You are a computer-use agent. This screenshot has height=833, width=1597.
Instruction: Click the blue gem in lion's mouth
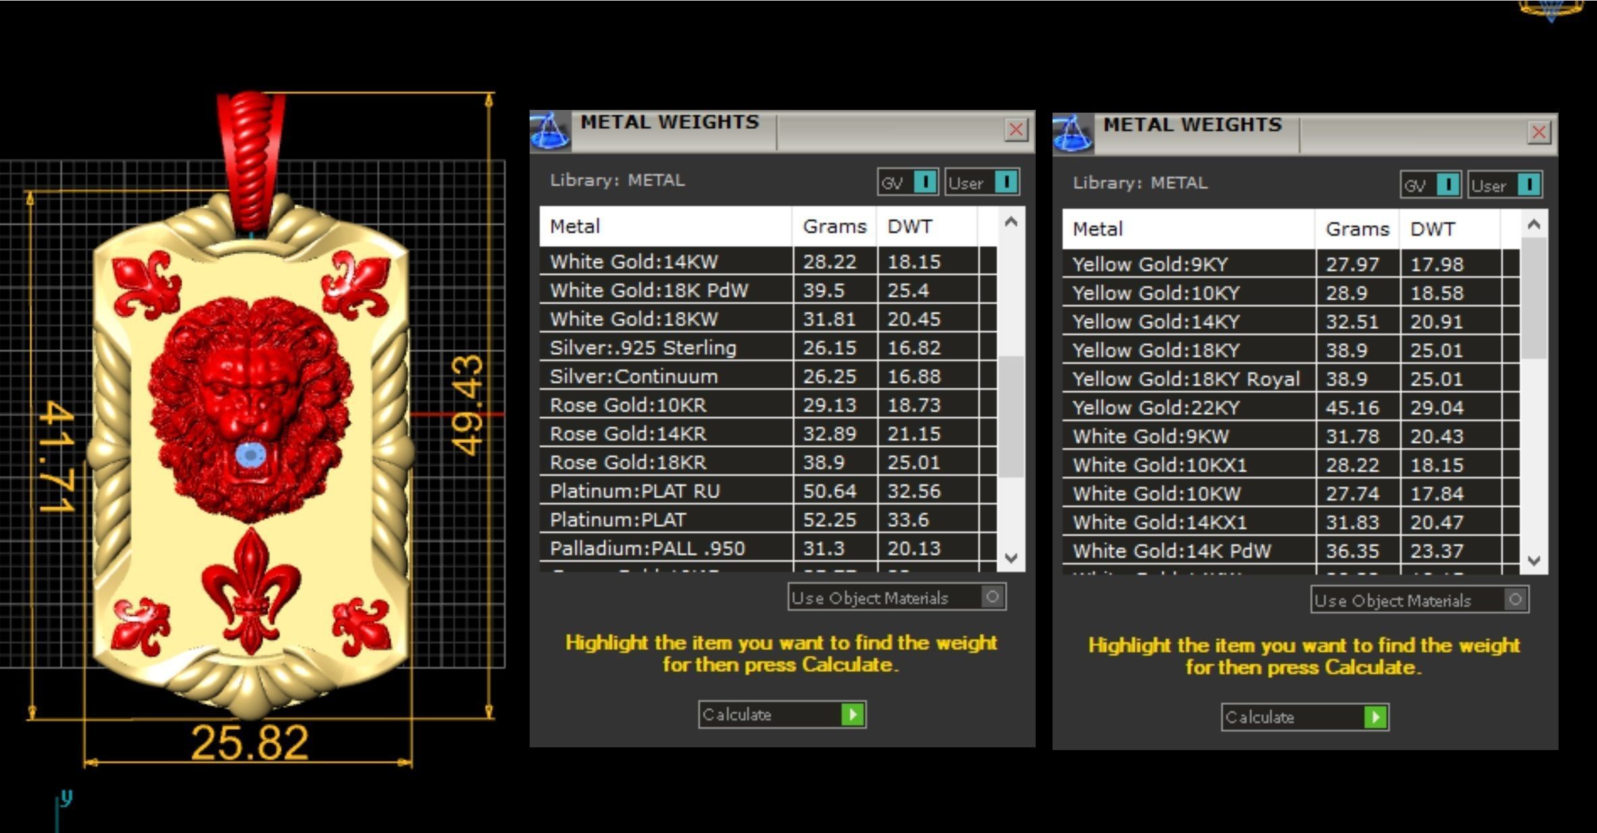coord(250,455)
